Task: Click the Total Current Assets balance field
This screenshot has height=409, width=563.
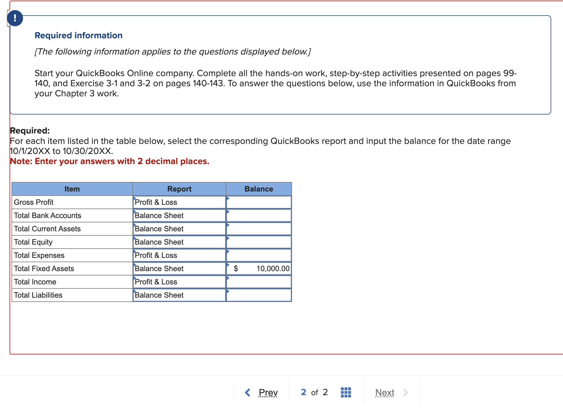Action: [259, 229]
